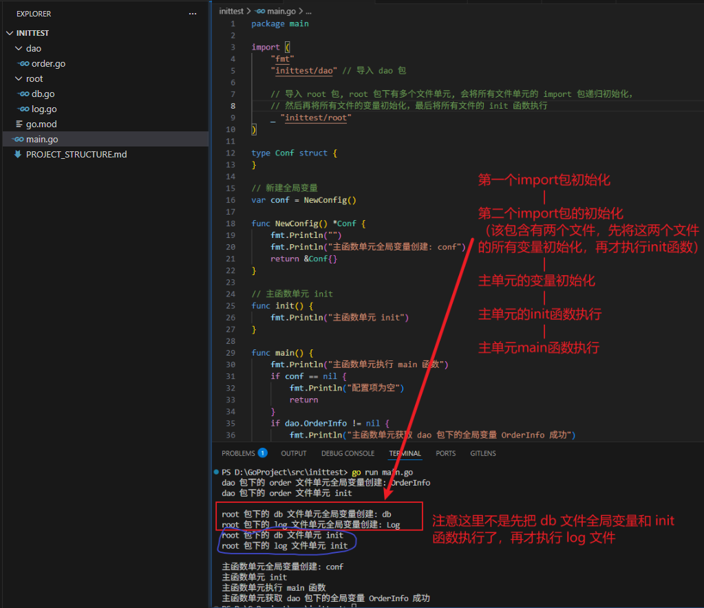Click the 'go run main.go' terminal command

tap(383, 472)
